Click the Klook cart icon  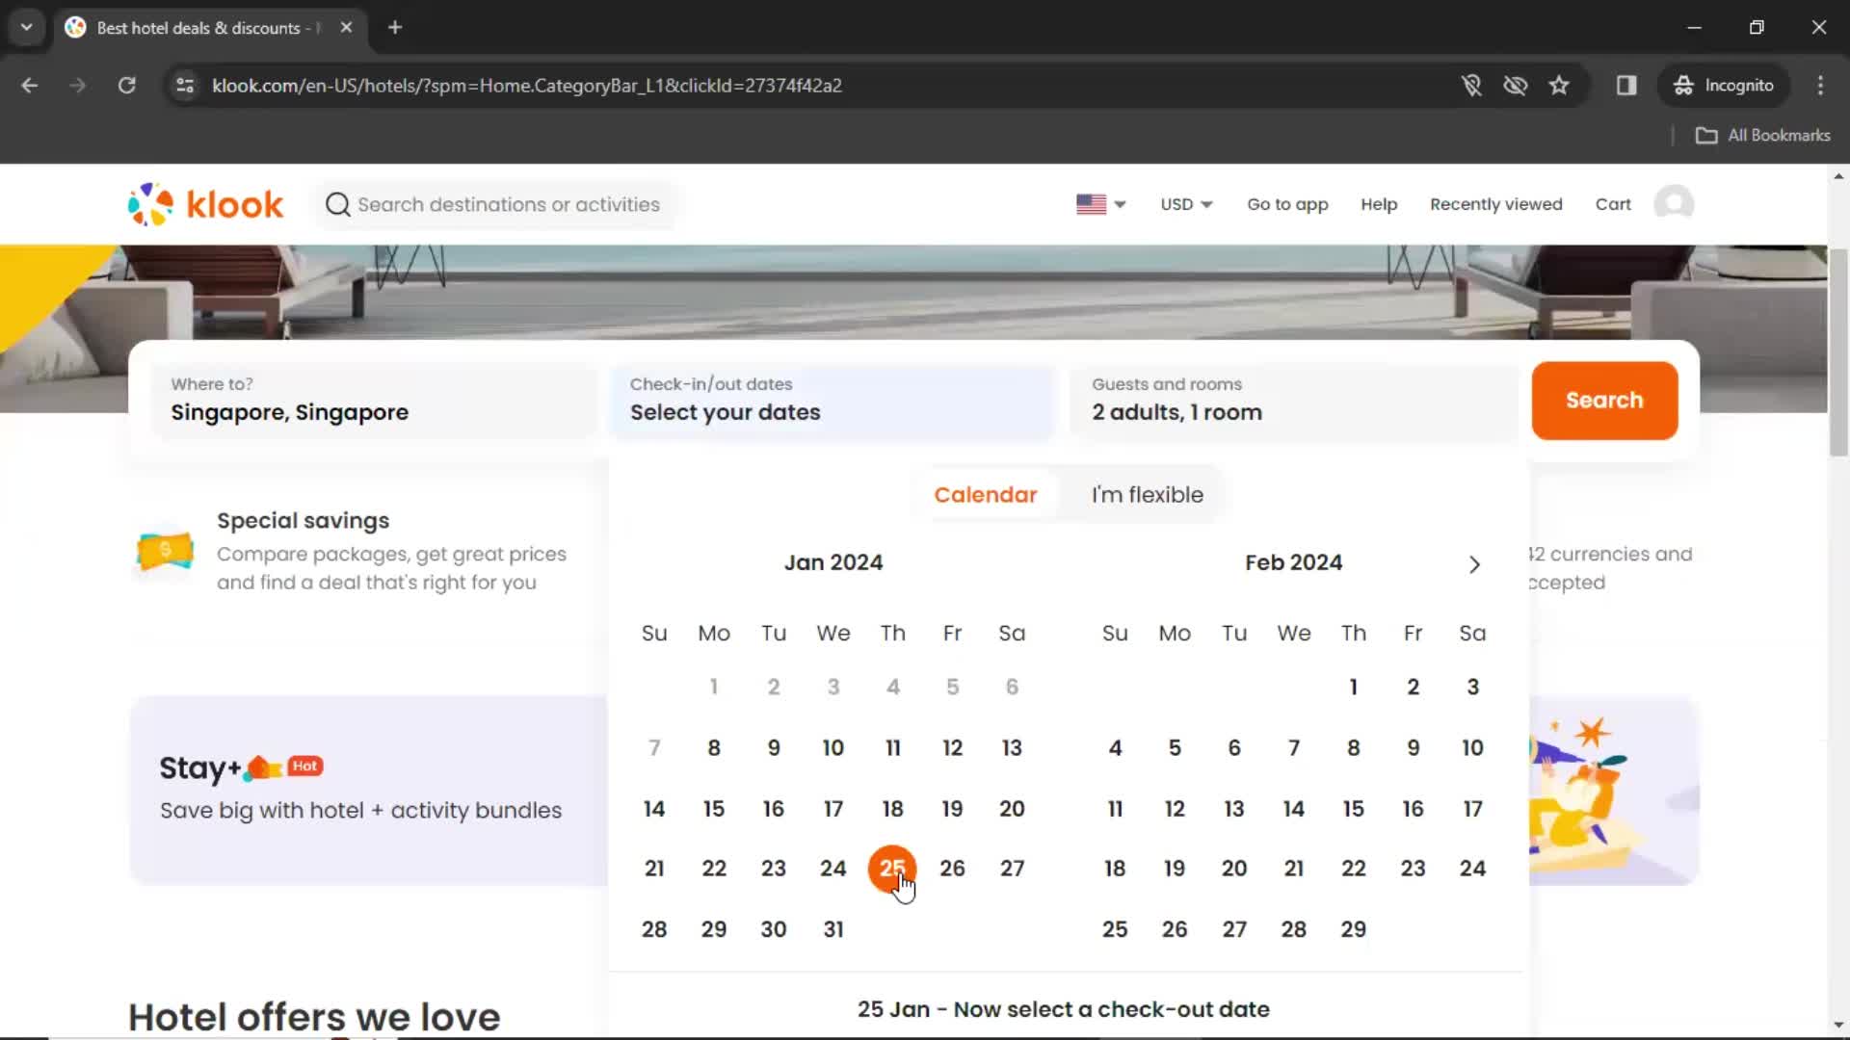pyautogui.click(x=1614, y=204)
